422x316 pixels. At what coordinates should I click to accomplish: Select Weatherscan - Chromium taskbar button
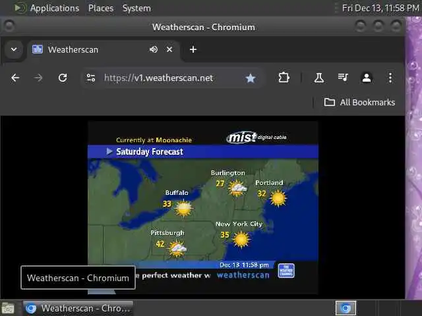78,308
